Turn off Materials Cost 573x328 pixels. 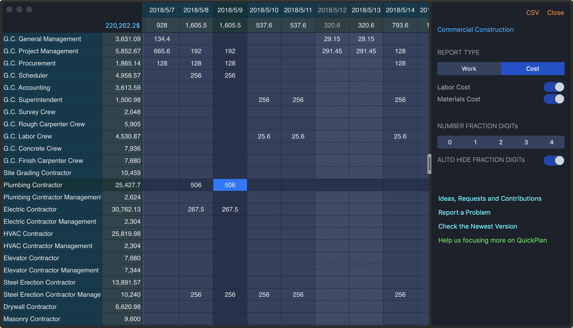[554, 99]
